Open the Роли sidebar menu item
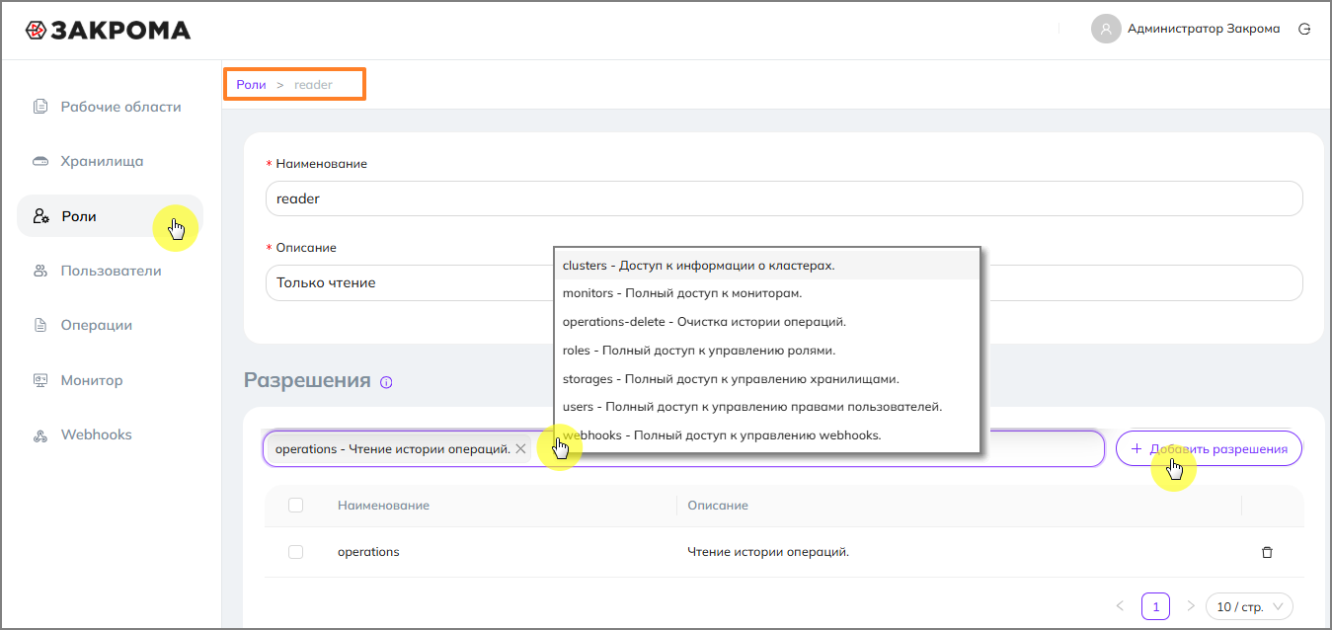The image size is (1332, 630). coord(79,216)
